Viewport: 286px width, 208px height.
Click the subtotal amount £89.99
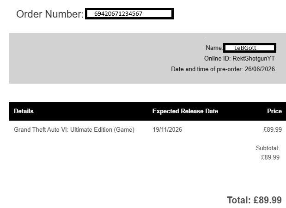pyautogui.click(x=270, y=157)
